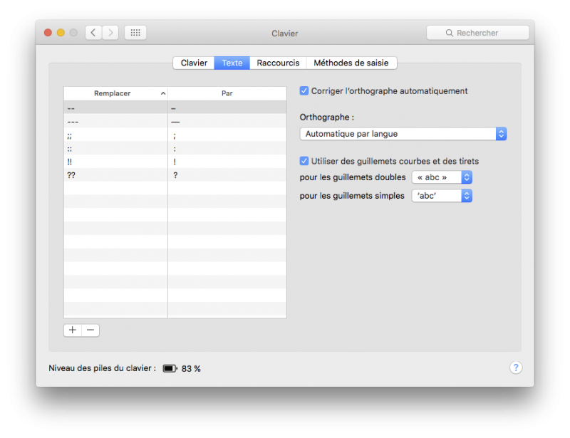Image resolution: width=570 pixels, height=438 pixels.
Task: Remove selected replacement with minus button
Action: [90, 330]
